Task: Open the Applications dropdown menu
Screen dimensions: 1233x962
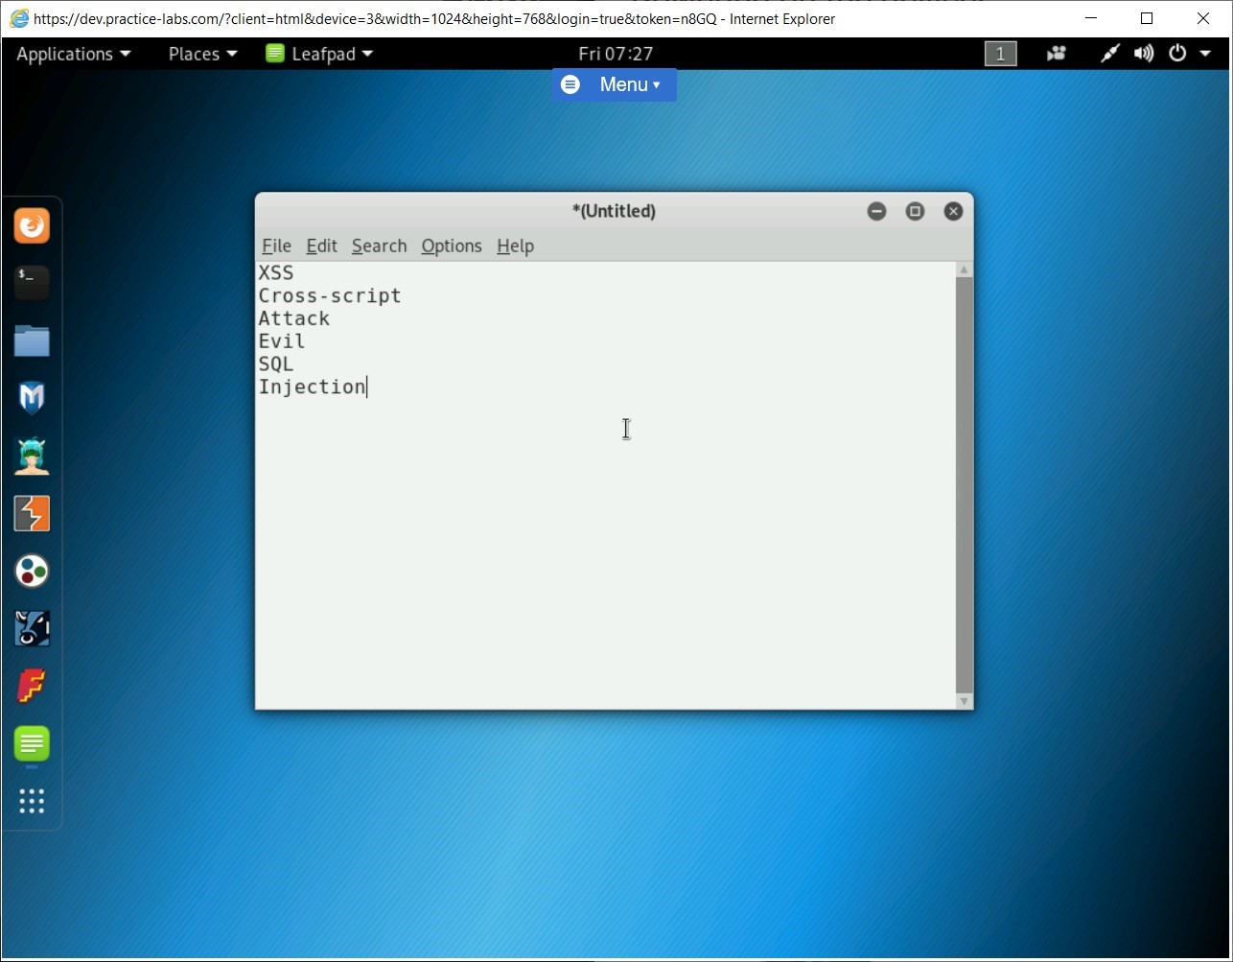Action: (x=67, y=54)
